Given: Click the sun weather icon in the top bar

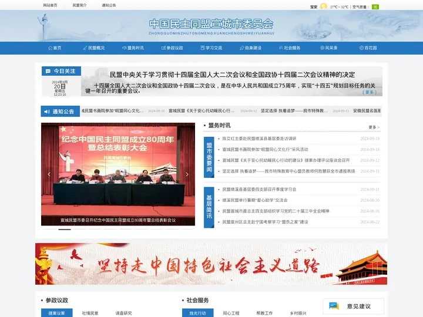Looking at the screenshot, I should point(324,6).
